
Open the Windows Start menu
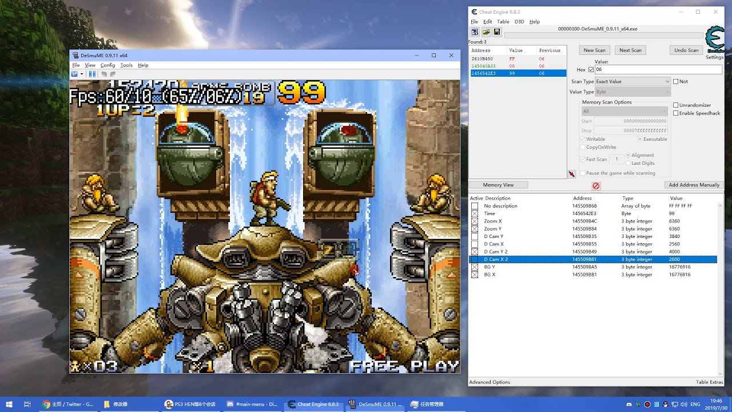click(x=9, y=404)
